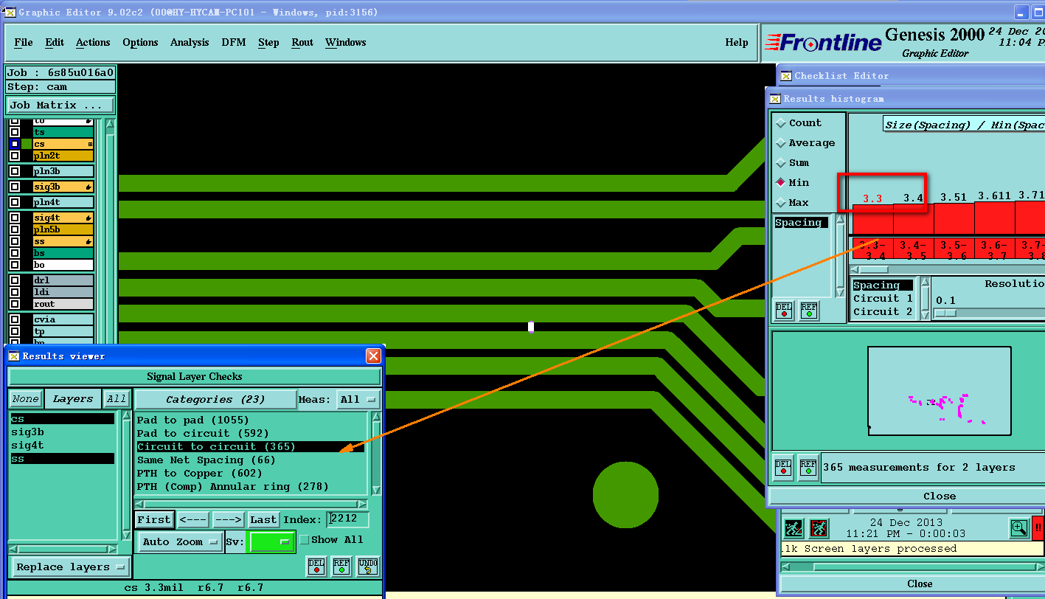Click DEL icon in Results viewer

coord(316,566)
